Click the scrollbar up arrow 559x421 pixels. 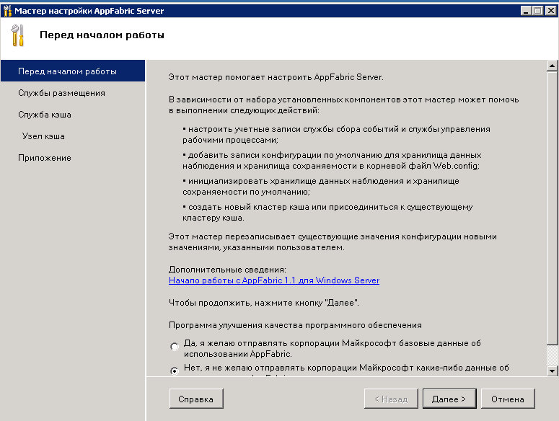click(x=553, y=66)
